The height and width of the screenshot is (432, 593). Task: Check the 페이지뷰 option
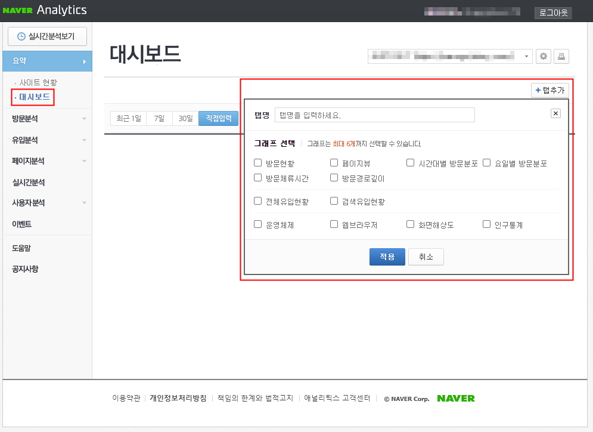(334, 162)
